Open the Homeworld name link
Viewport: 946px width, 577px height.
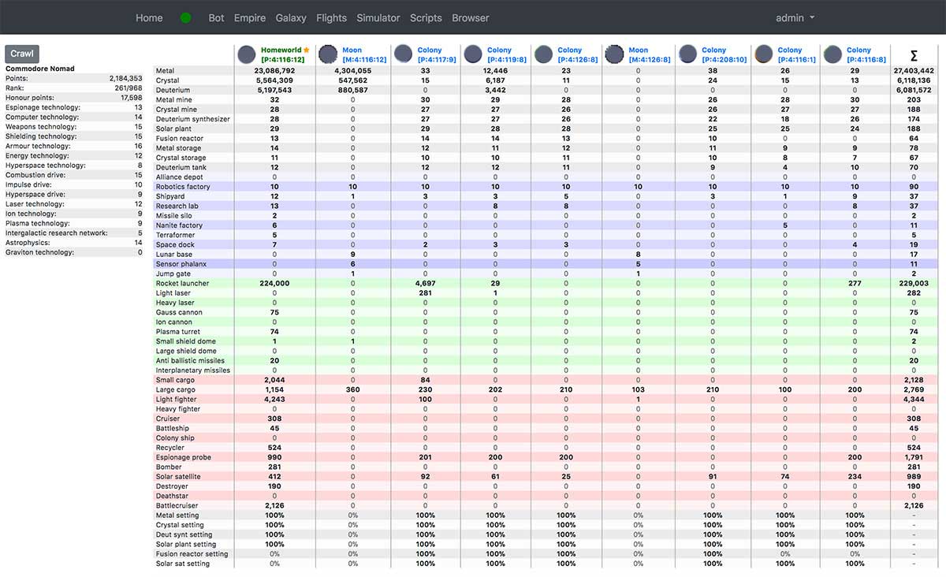281,50
